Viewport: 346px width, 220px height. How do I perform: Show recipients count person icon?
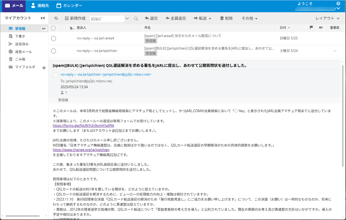[x=62, y=93]
